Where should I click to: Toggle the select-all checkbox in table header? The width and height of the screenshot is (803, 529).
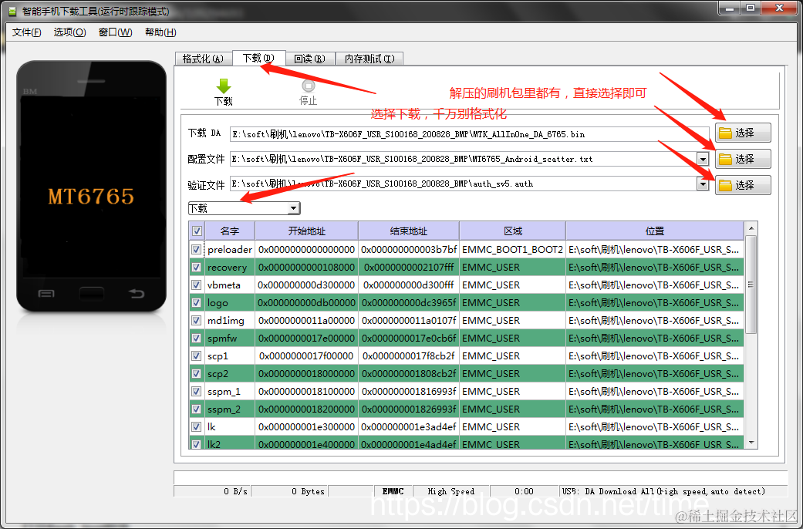point(197,231)
